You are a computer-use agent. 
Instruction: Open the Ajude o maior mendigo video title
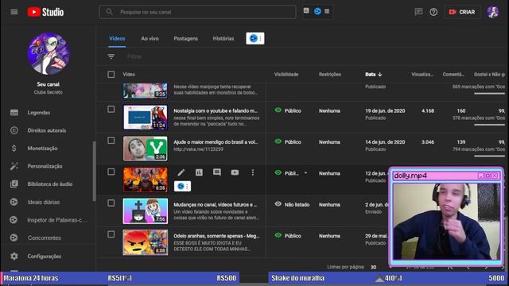(216, 142)
